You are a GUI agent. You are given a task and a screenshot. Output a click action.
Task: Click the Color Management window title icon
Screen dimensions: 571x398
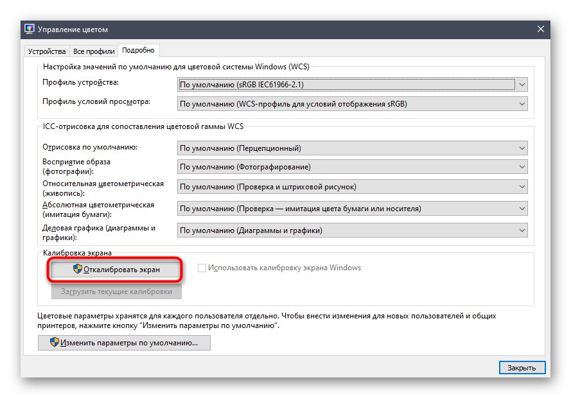pos(30,29)
